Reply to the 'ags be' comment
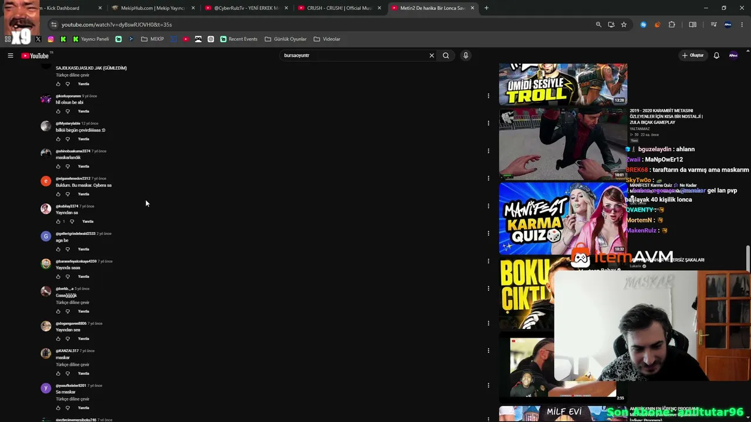The height and width of the screenshot is (422, 751). coord(84,249)
